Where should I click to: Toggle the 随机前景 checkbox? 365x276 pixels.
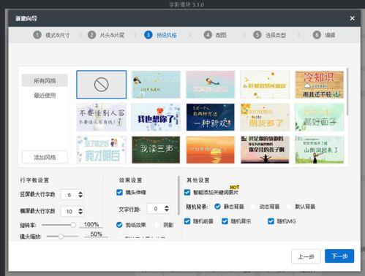187,221
